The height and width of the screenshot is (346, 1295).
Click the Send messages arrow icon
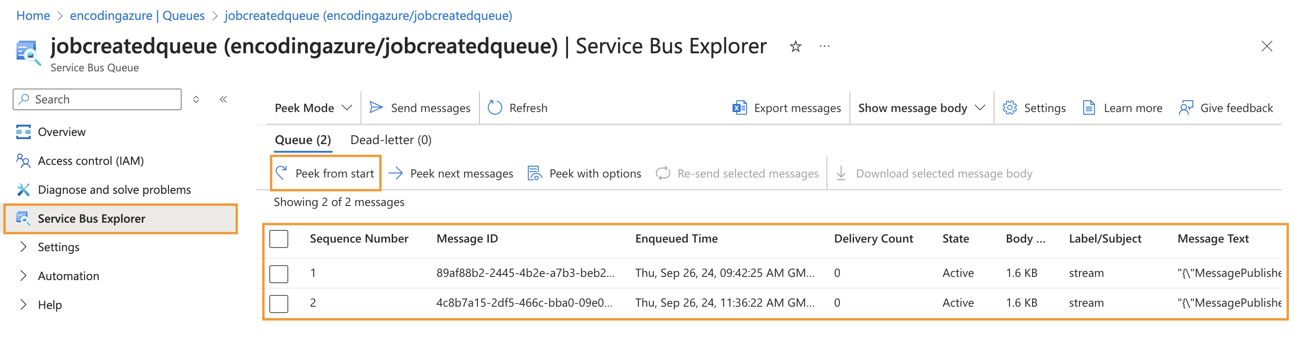pyautogui.click(x=376, y=108)
